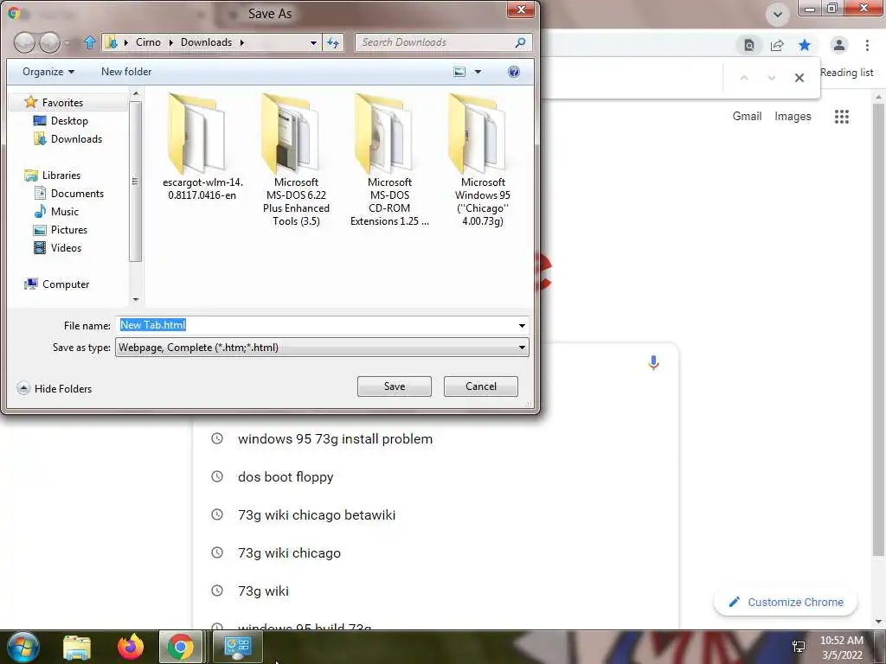Select Microsoft MS-DOS CD-ROM Extensions folder

(389, 160)
